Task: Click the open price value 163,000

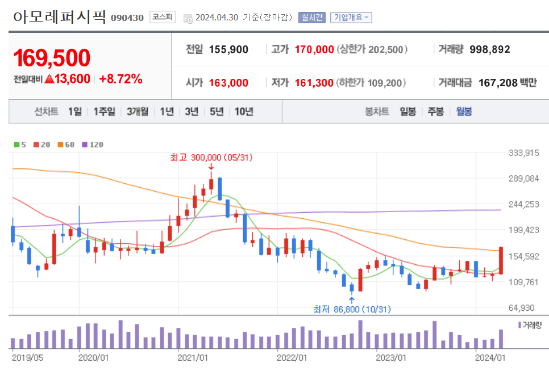Action: (x=228, y=83)
